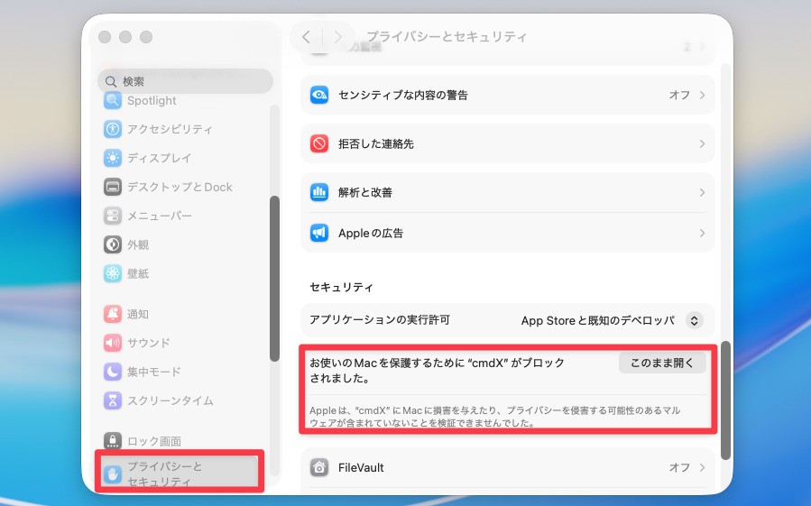Select ディスプレイ in the sidebar
This screenshot has height=506, width=811.
tap(184, 158)
